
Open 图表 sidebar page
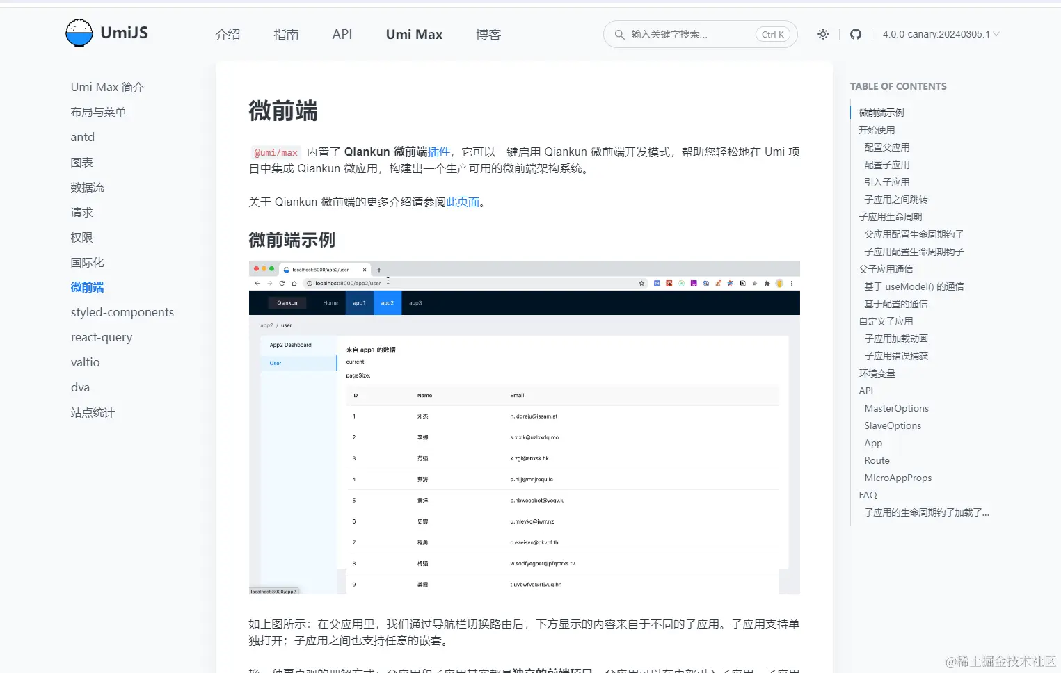[x=81, y=162]
